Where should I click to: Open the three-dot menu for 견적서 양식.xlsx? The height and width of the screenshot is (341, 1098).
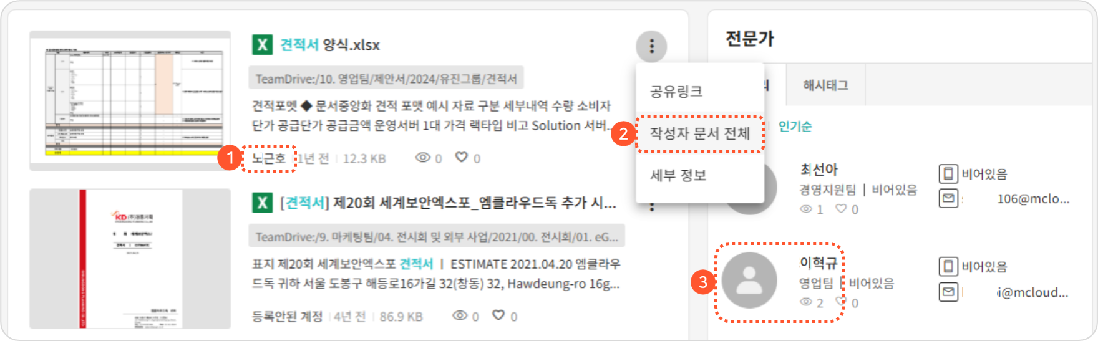point(651,46)
